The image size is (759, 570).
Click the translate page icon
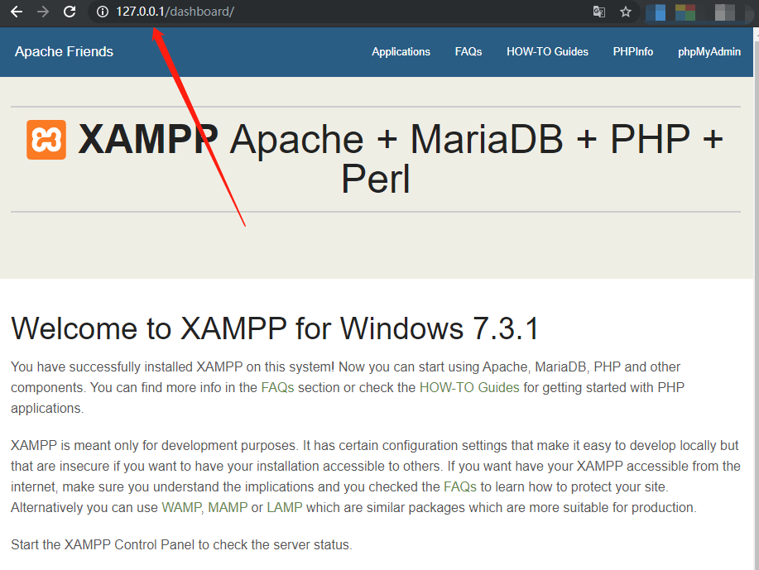(x=598, y=12)
